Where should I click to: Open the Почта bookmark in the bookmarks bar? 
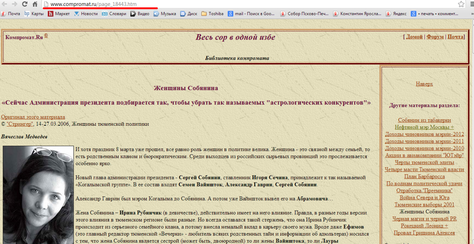click(11, 14)
